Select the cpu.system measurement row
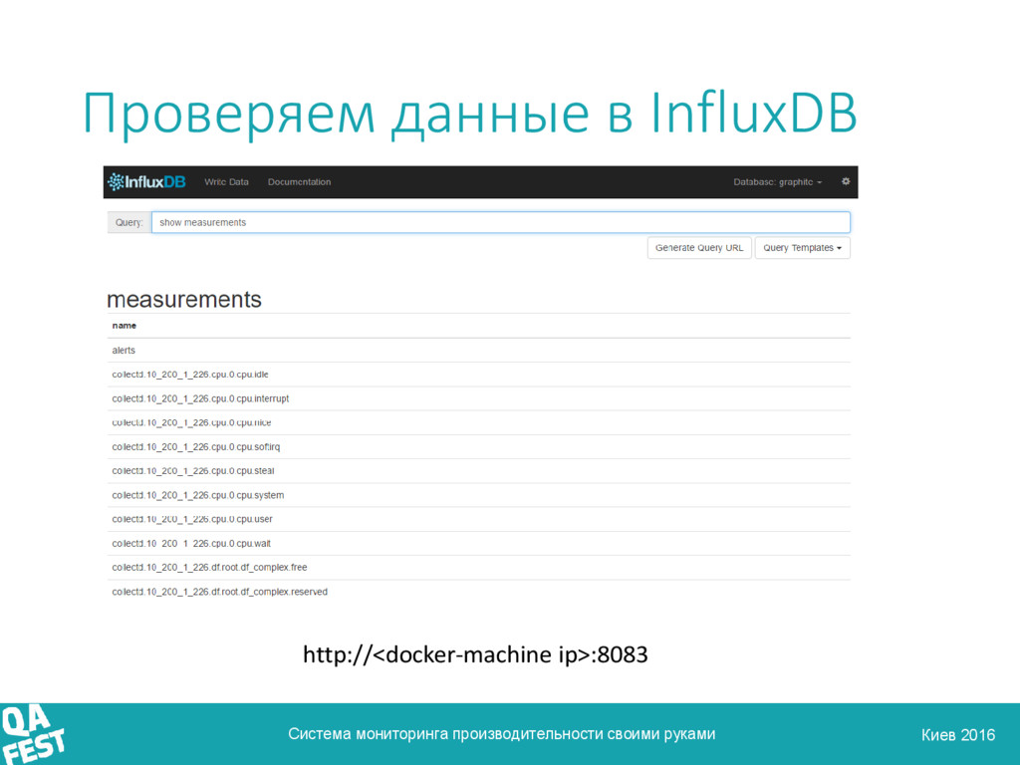 479,495
